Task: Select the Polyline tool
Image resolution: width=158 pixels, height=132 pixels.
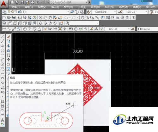Action: [x=3, y=46]
